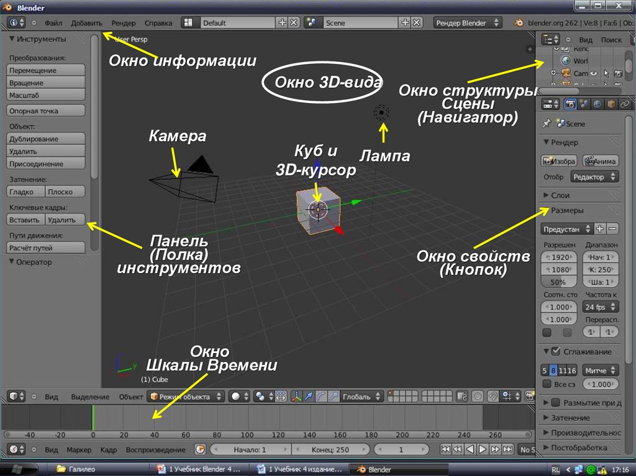Select the scale manipulator icon

tap(333, 397)
